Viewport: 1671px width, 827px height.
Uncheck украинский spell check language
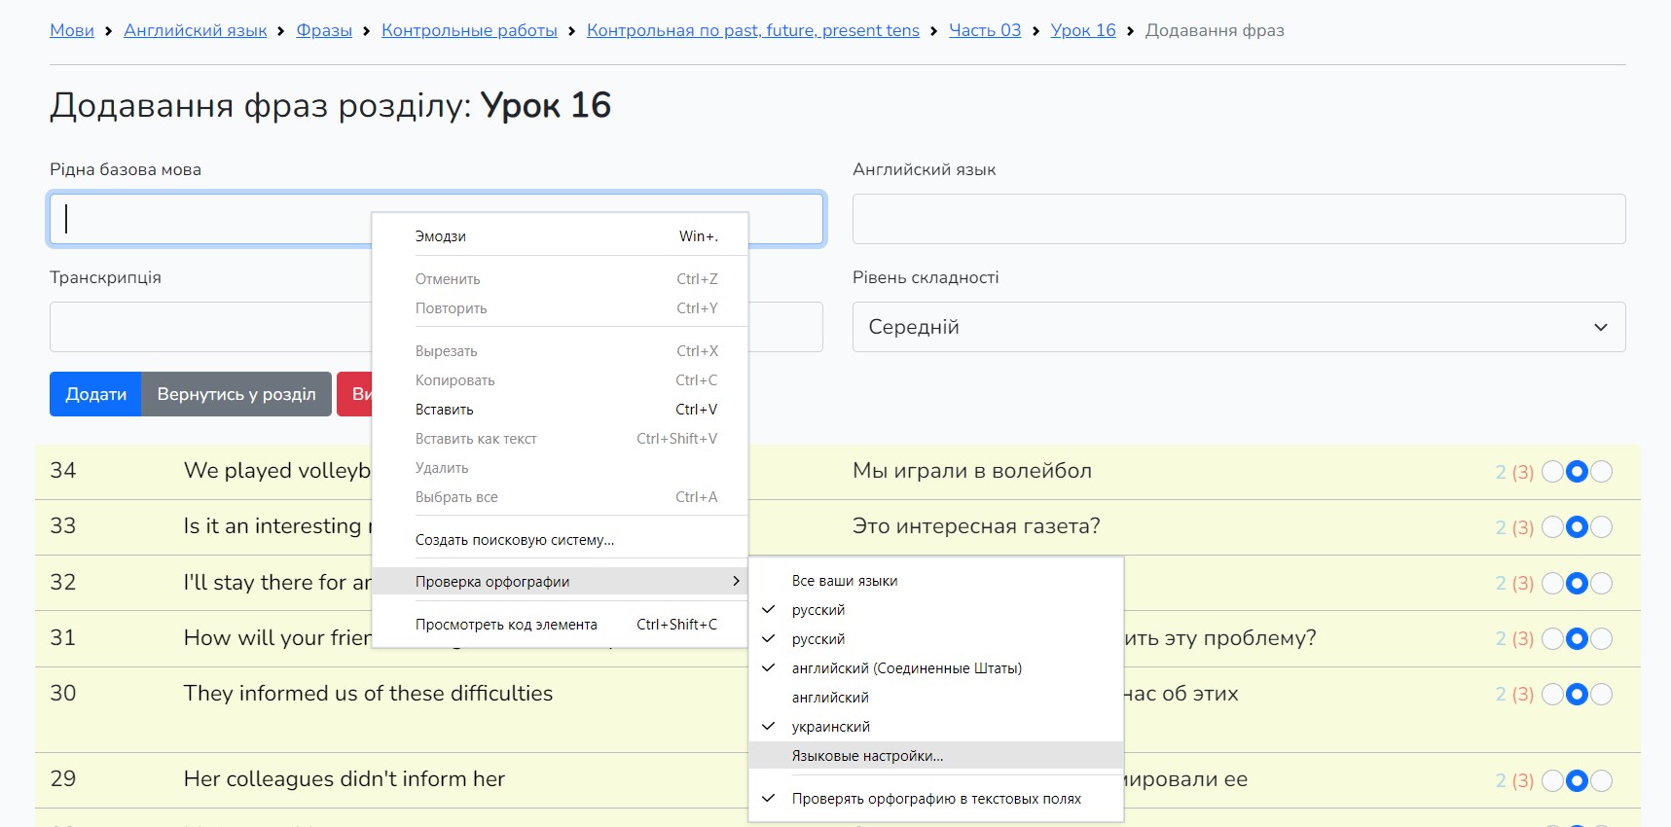830,727
